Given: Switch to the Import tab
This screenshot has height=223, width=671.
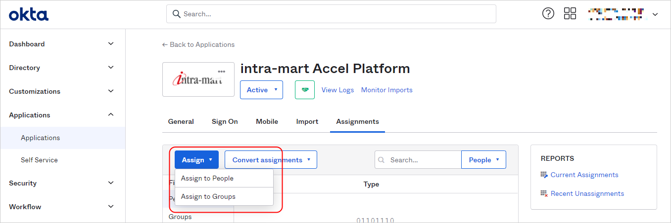Looking at the screenshot, I should point(307,121).
